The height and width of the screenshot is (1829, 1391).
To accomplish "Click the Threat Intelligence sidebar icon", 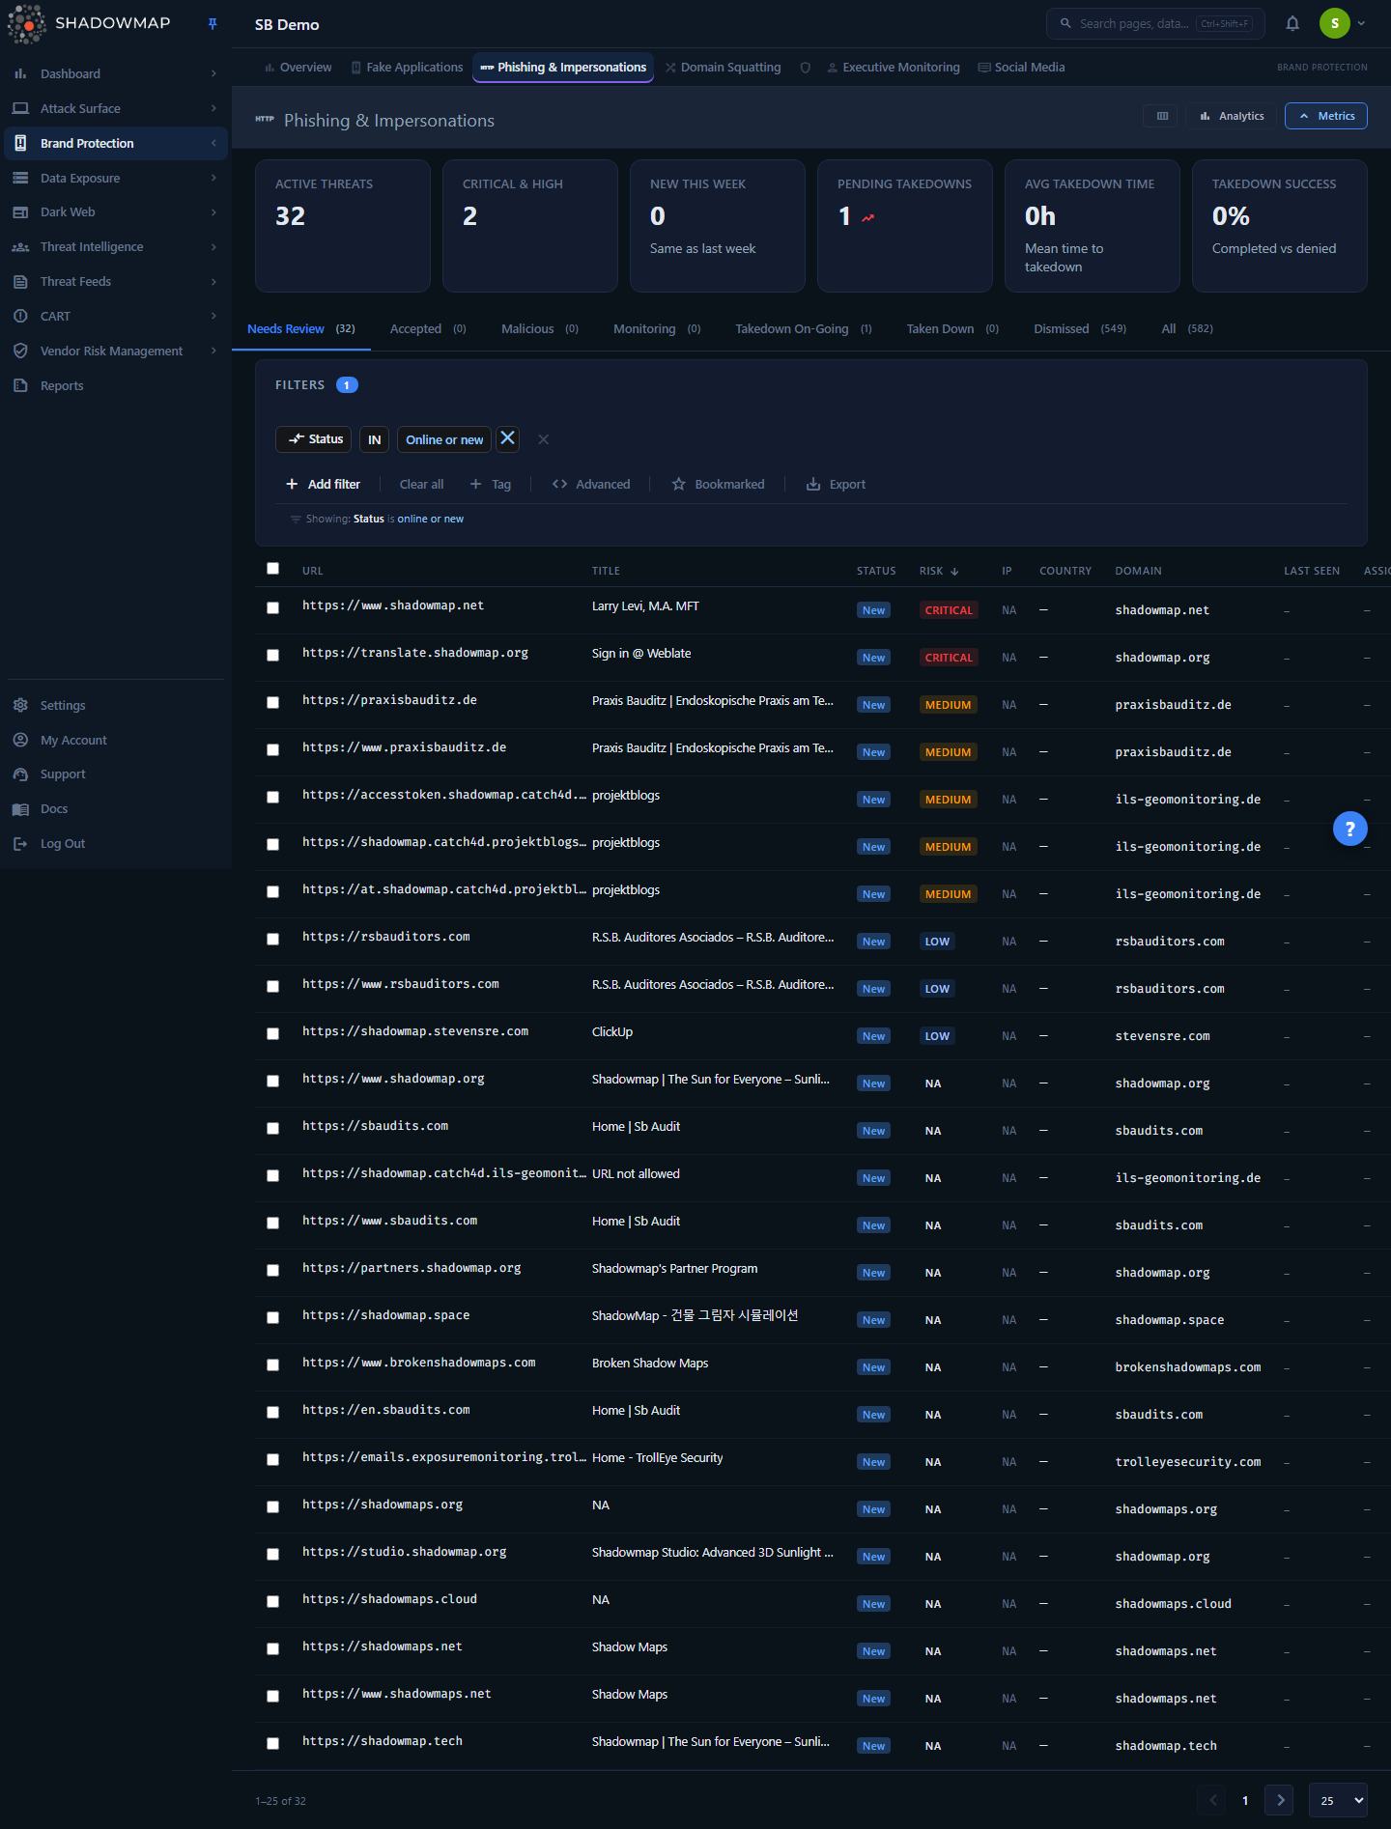I will [x=20, y=247].
